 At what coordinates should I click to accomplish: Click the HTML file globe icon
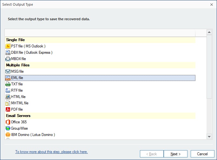click(8, 97)
